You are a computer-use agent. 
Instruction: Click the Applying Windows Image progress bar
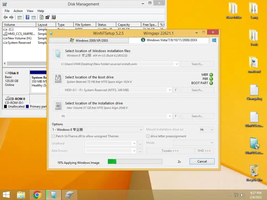coord(135,161)
